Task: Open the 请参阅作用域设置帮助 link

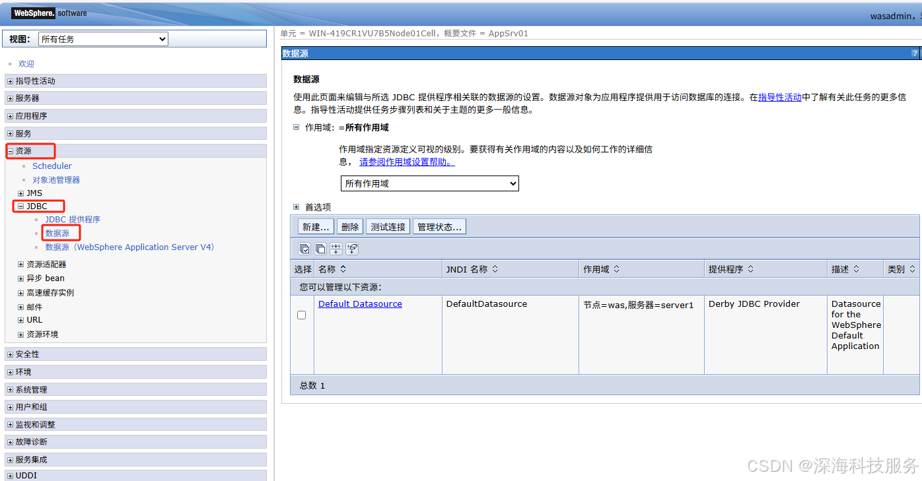Action: tap(407, 162)
